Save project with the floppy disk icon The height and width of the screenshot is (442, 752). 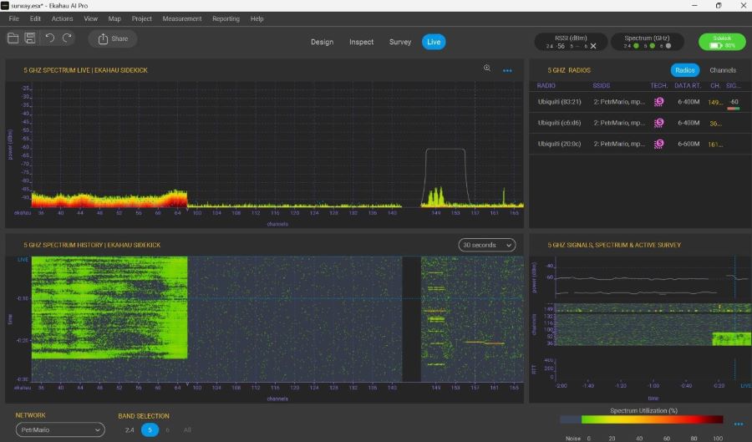click(30, 38)
